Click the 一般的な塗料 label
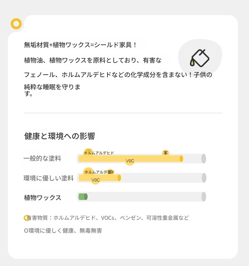 [42, 158]
